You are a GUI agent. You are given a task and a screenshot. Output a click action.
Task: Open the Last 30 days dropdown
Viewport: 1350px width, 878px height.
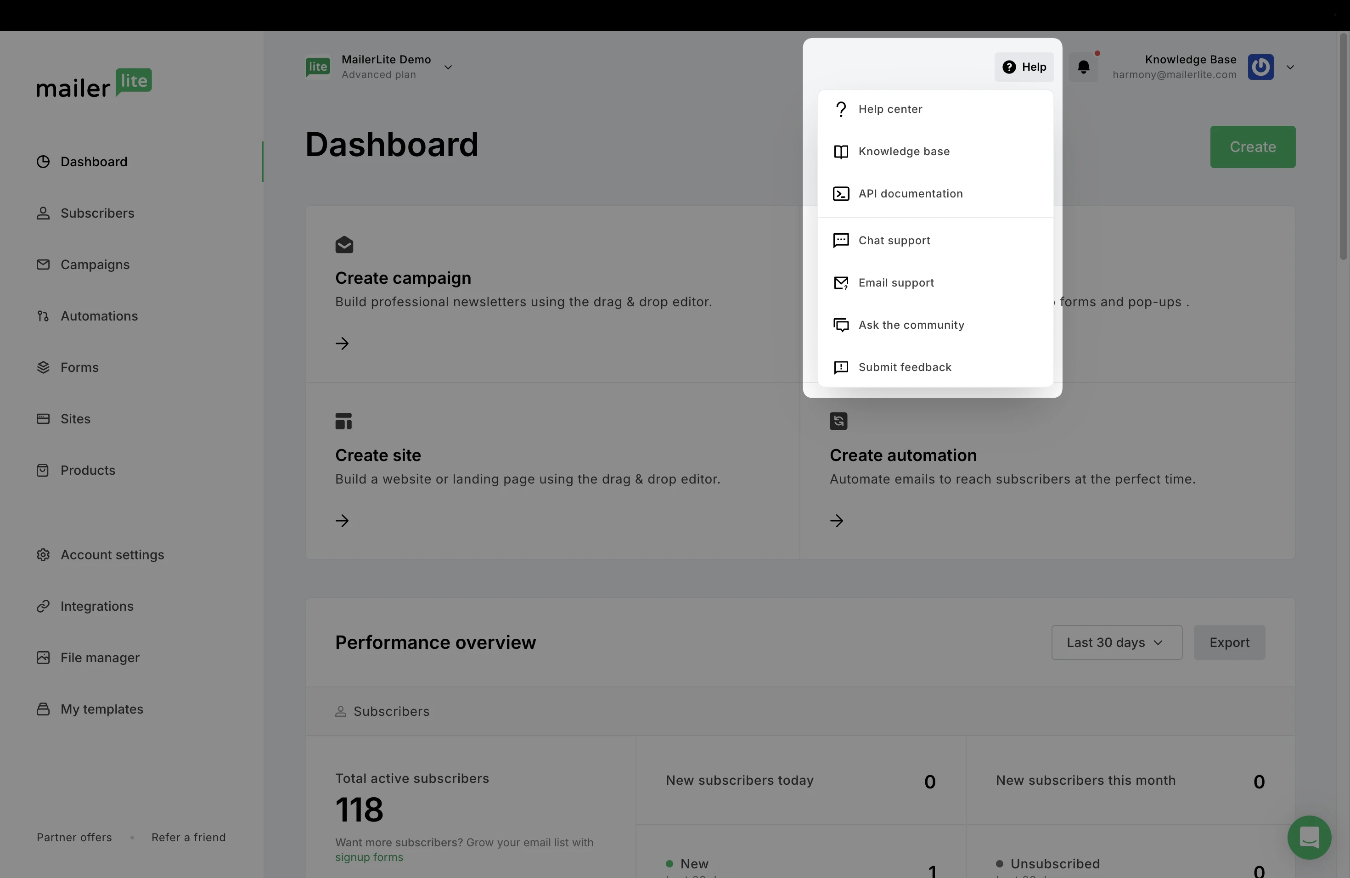click(1116, 642)
